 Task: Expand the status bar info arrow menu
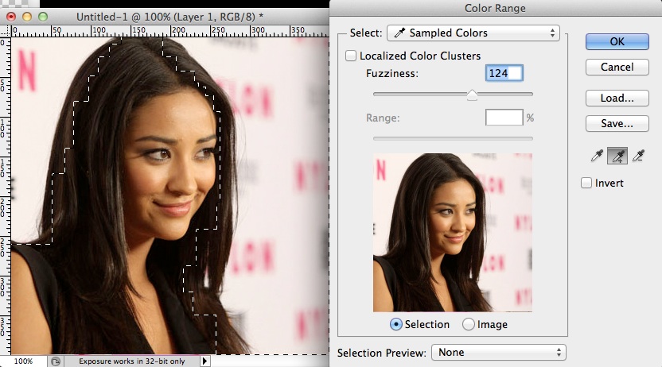(205, 361)
